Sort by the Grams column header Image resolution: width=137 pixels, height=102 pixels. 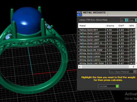[111, 25]
